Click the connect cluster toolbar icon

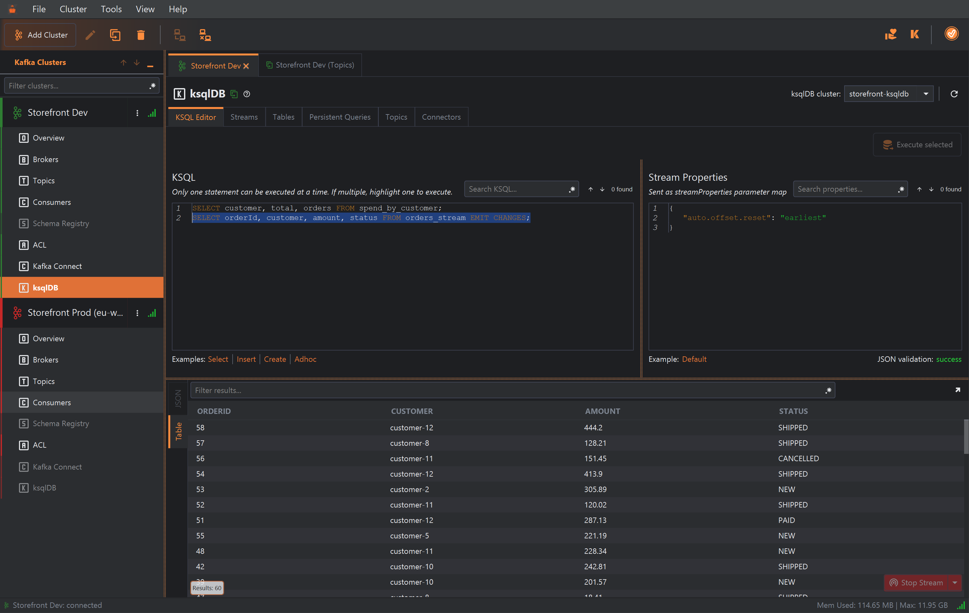click(180, 35)
